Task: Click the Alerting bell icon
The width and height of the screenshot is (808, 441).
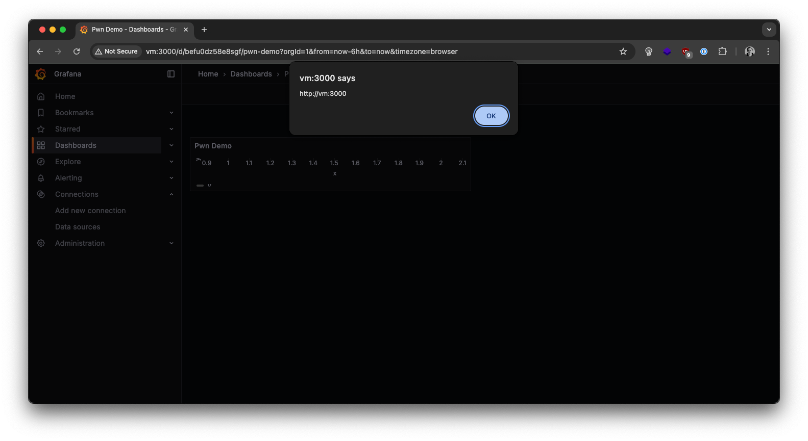Action: tap(41, 178)
